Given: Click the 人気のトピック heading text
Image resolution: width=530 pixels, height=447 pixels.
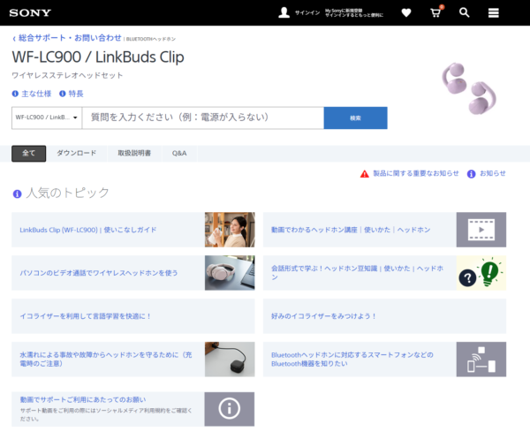Looking at the screenshot, I should 68,193.
